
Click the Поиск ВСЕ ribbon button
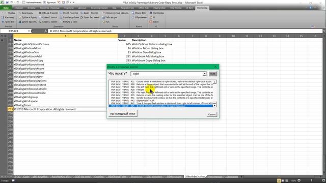[x=139, y=13]
